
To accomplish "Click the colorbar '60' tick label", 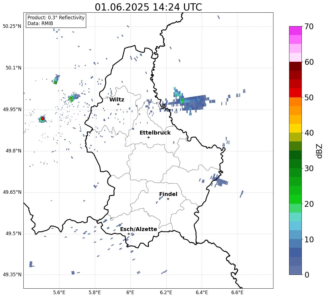I will (x=309, y=62).
